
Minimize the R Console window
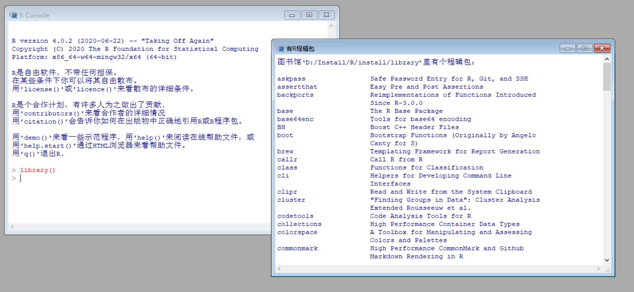point(292,15)
